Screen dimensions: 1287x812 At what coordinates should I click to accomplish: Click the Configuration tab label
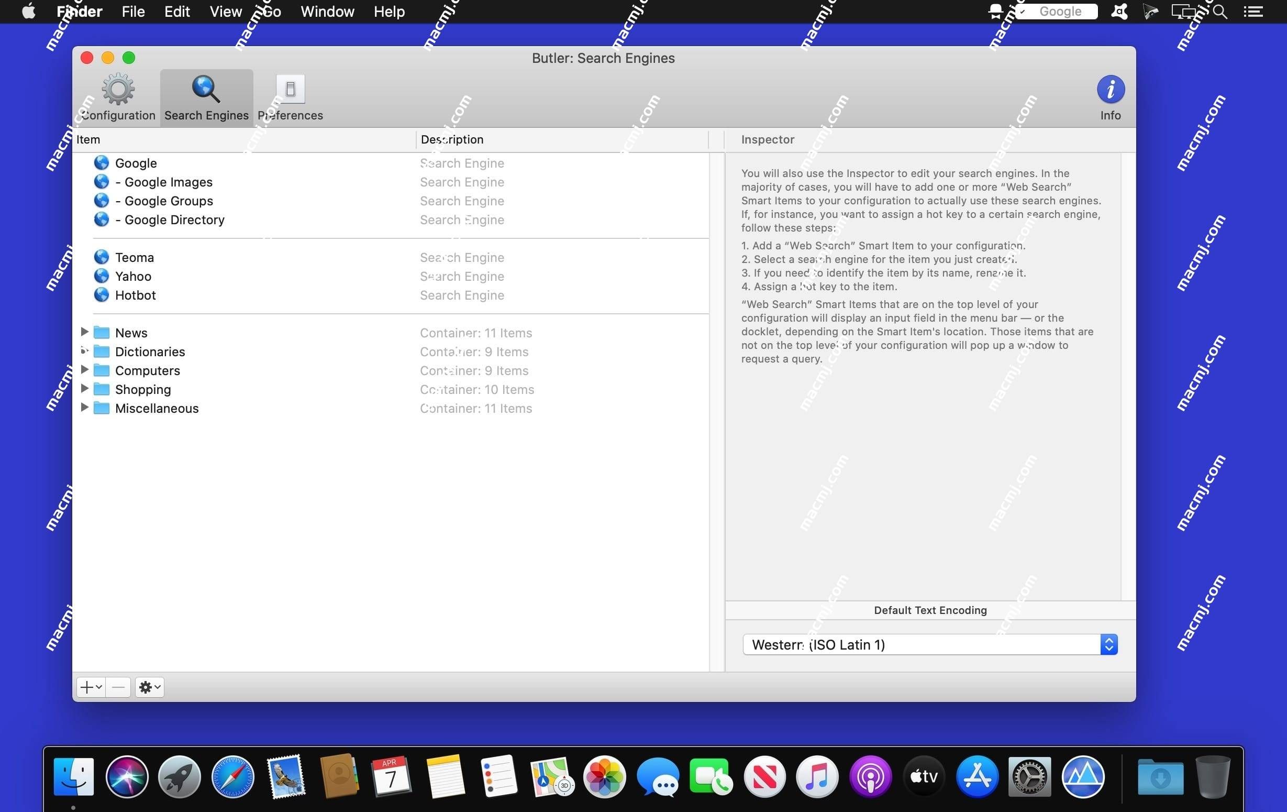pyautogui.click(x=119, y=114)
